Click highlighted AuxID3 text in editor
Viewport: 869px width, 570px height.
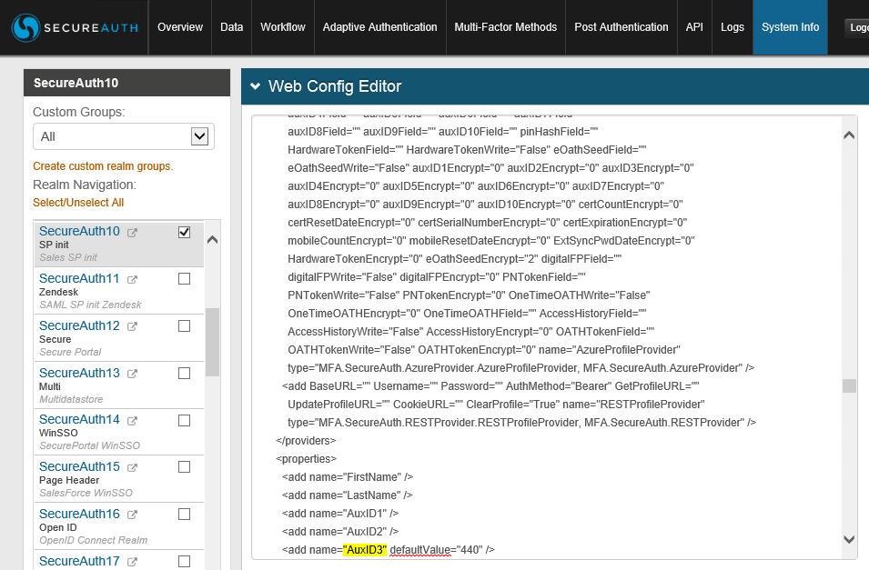pos(365,550)
